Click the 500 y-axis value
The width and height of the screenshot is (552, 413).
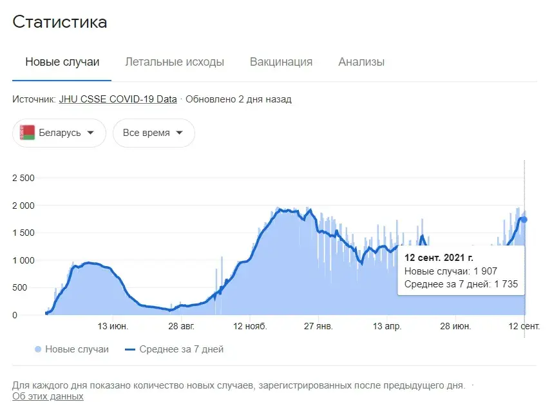[20, 287]
